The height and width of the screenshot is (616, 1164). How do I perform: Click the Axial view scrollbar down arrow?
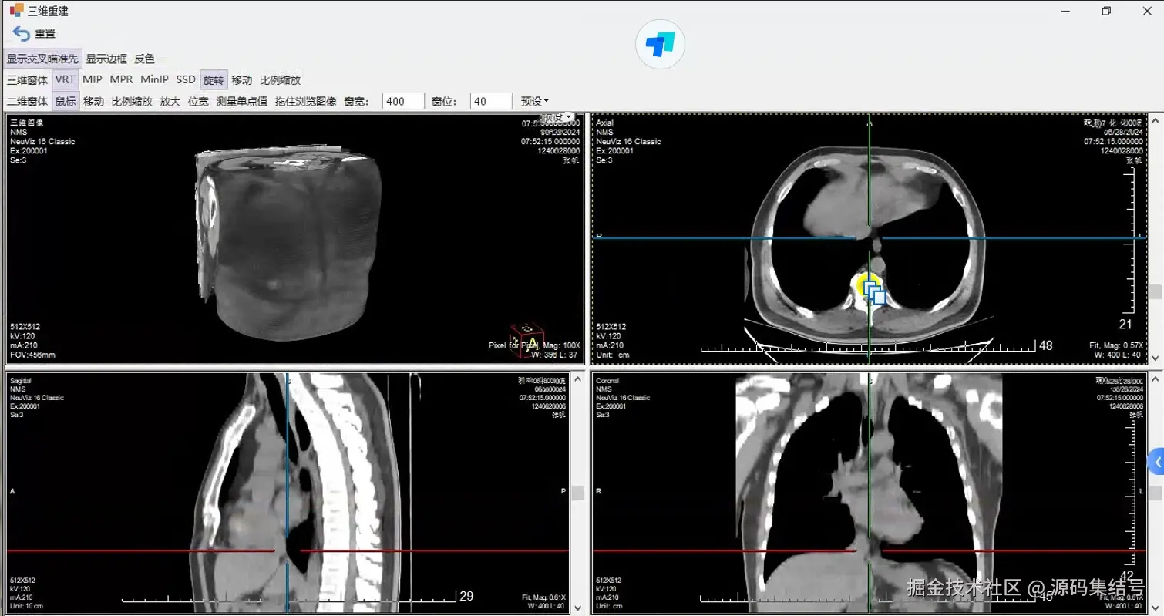click(x=1155, y=358)
